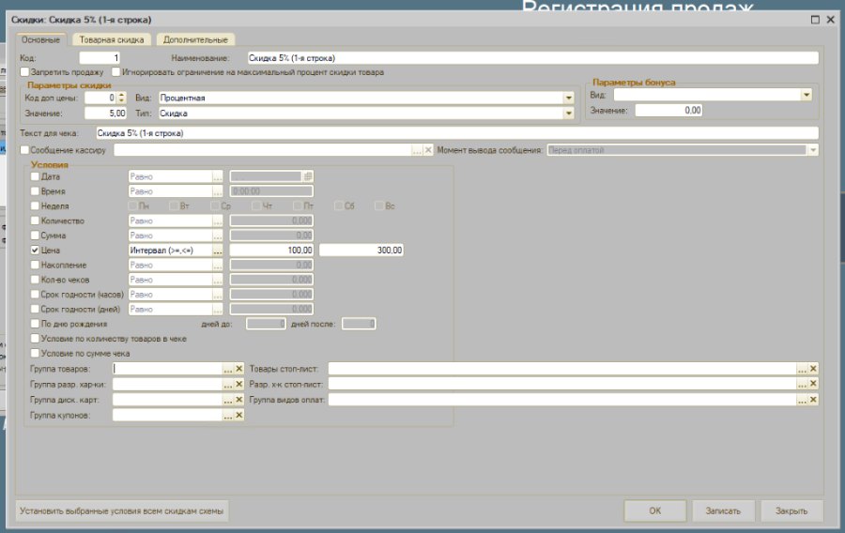Clear Разр. х-к стоп-лист with X icon
Image resolution: width=845 pixels, height=533 pixels.
(x=814, y=384)
